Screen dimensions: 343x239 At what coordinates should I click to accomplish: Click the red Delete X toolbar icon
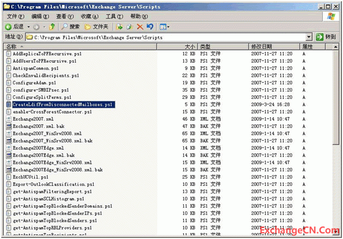coord(140,27)
